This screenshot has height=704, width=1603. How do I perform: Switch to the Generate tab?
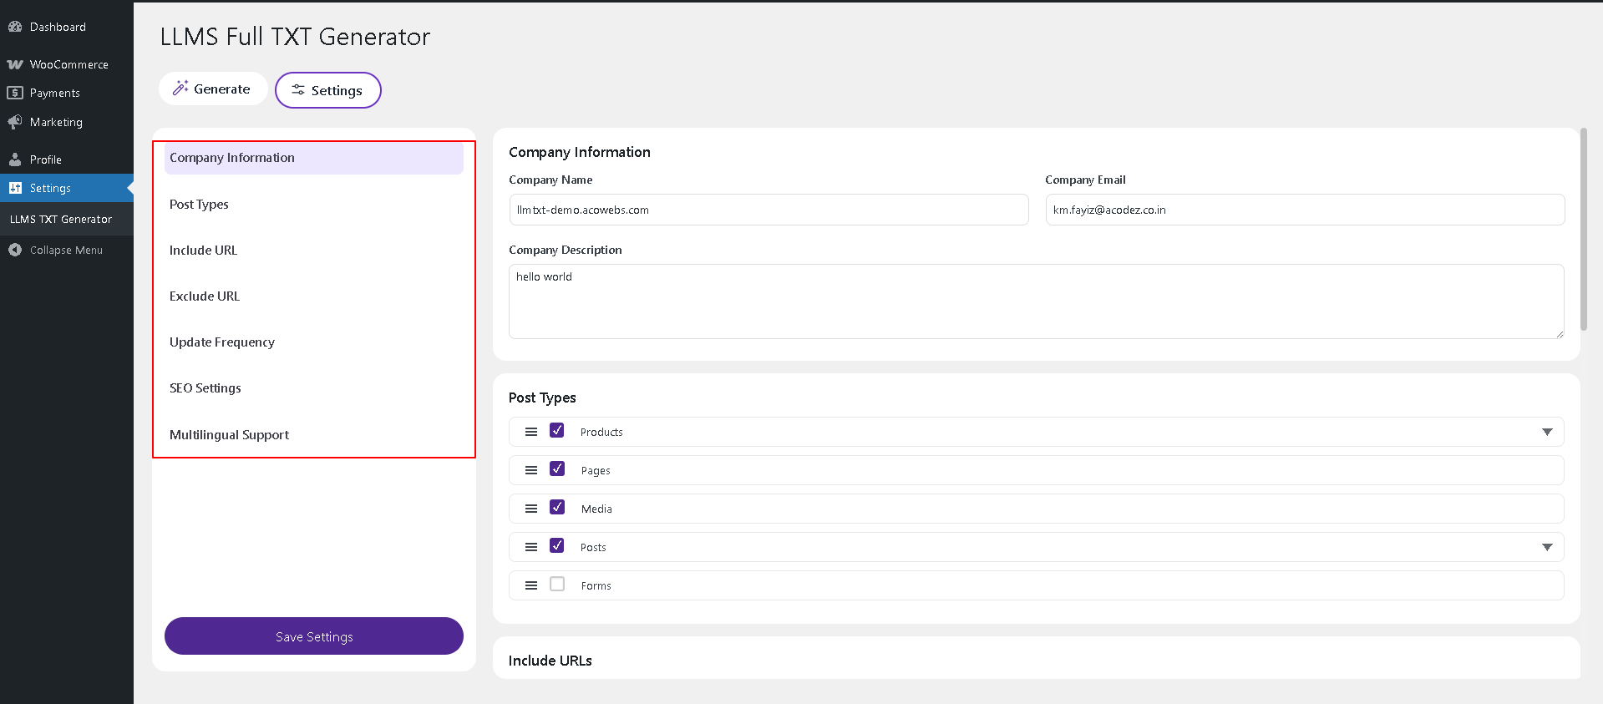click(x=212, y=89)
